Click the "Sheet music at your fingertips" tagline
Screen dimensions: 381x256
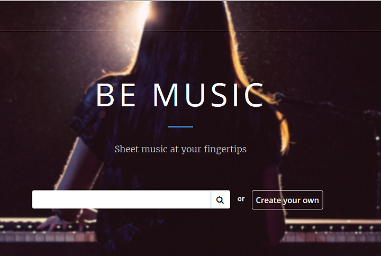180,149
